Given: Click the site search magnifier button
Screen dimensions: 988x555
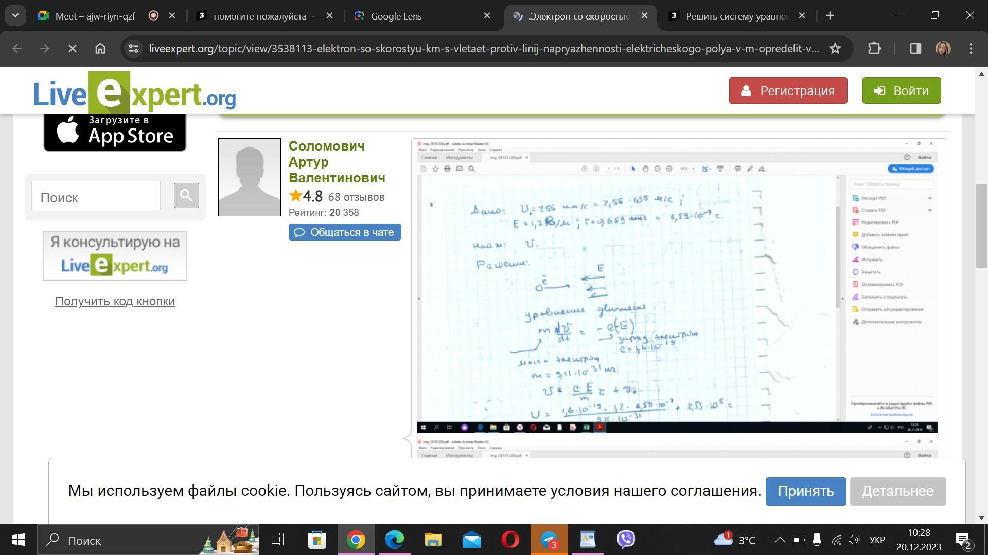Looking at the screenshot, I should pyautogui.click(x=186, y=196).
